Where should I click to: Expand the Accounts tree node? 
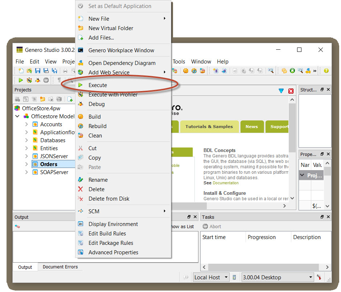coord(26,124)
